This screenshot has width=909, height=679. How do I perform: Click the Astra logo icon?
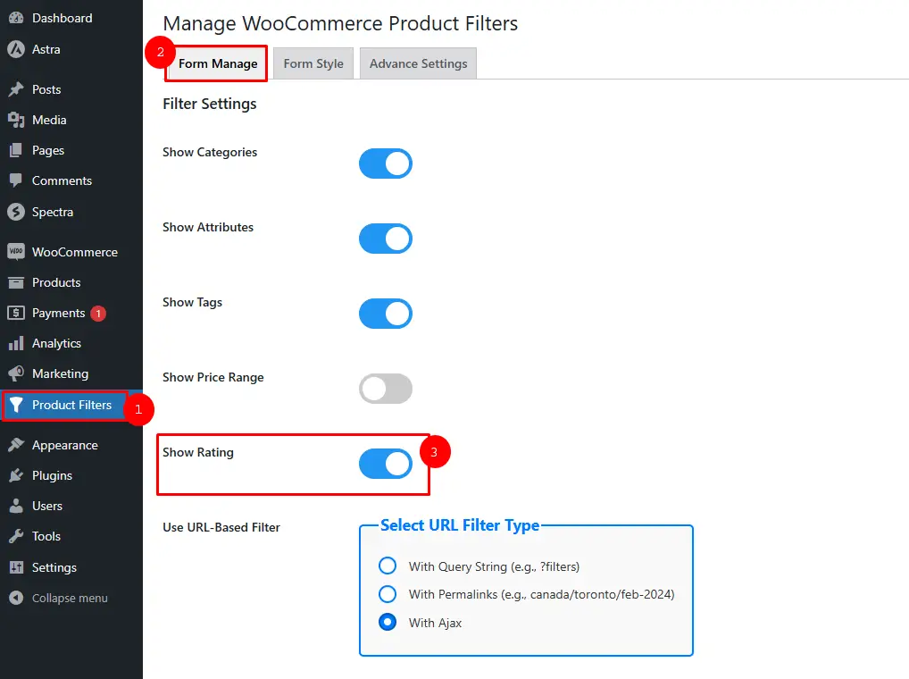pos(16,49)
